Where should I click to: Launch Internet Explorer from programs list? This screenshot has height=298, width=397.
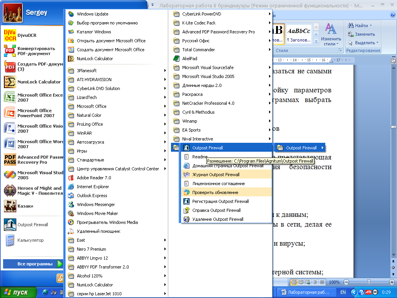pos(117,187)
